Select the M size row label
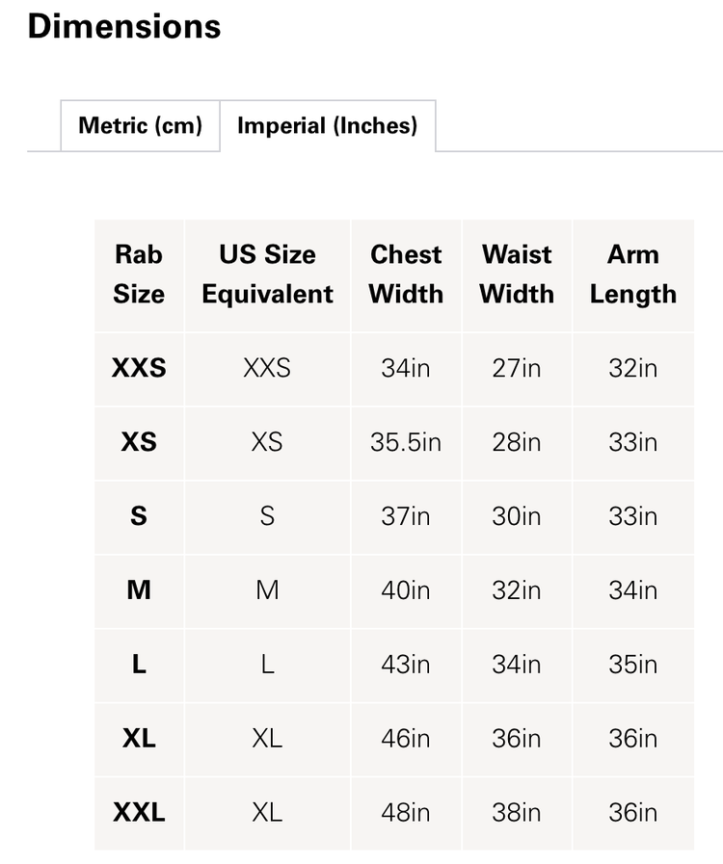 click(138, 591)
